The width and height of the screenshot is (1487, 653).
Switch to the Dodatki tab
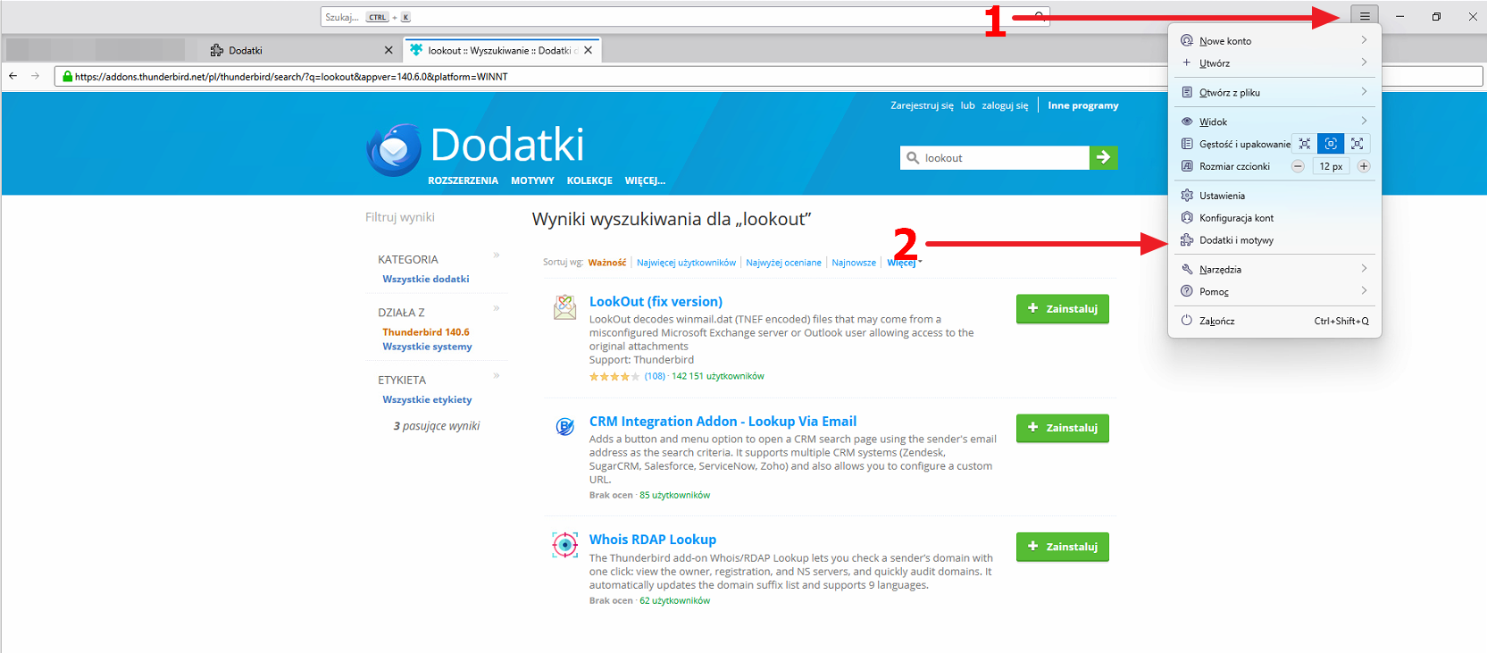(x=301, y=50)
